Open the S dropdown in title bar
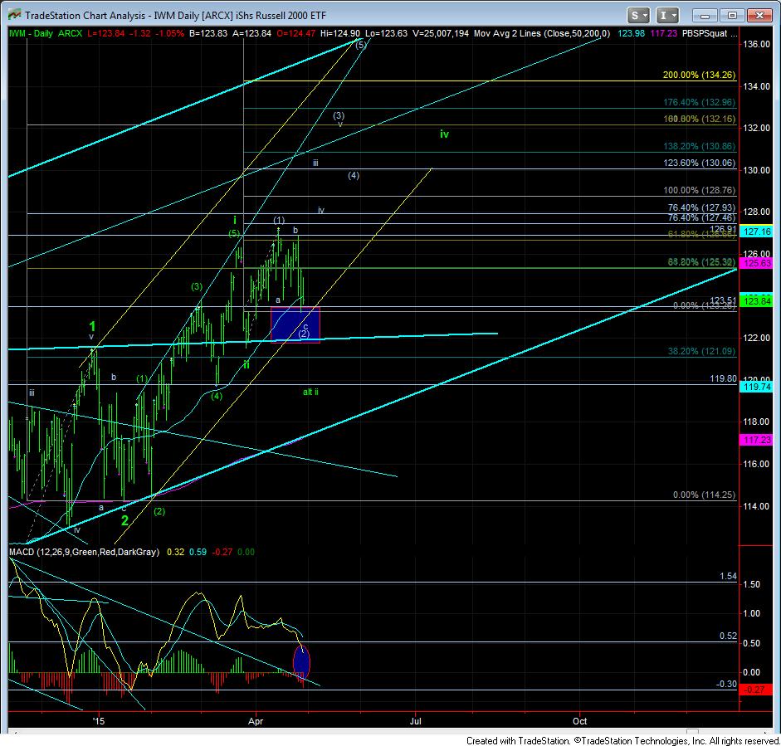Viewport: 781px width, 746px height. 638,16
